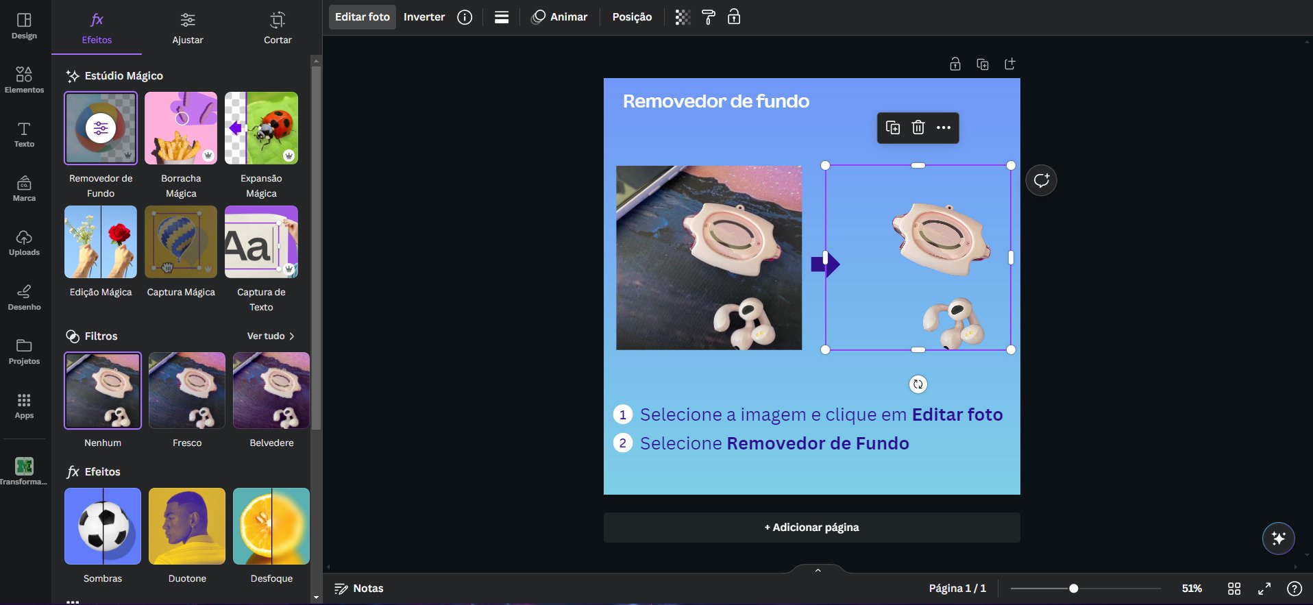The width and height of the screenshot is (1313, 605).
Task: Open the Uploads sidebar panel
Action: coord(24,243)
